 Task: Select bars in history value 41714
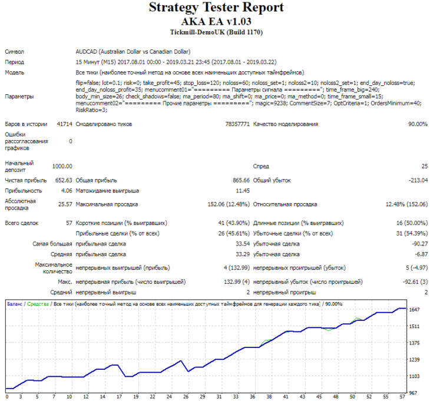click(x=64, y=124)
